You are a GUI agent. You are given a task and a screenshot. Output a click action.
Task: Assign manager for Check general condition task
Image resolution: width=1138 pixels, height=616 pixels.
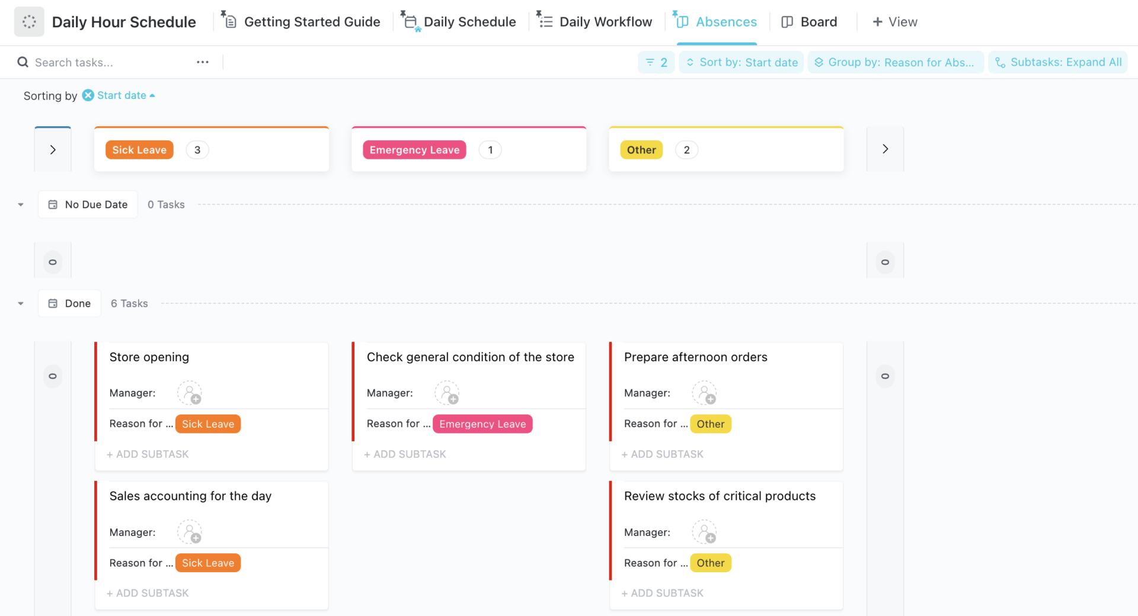(x=447, y=393)
